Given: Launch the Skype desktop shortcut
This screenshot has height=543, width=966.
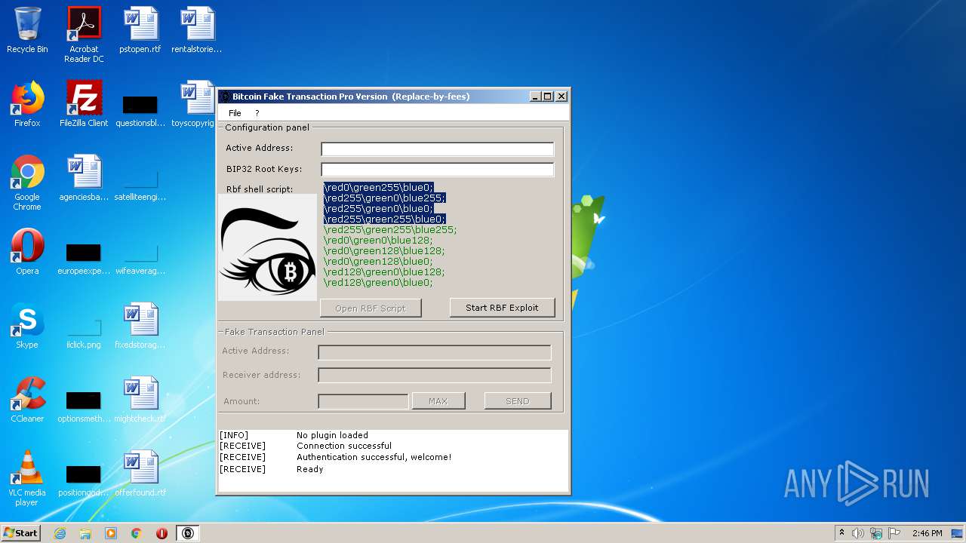Looking at the screenshot, I should pyautogui.click(x=27, y=326).
